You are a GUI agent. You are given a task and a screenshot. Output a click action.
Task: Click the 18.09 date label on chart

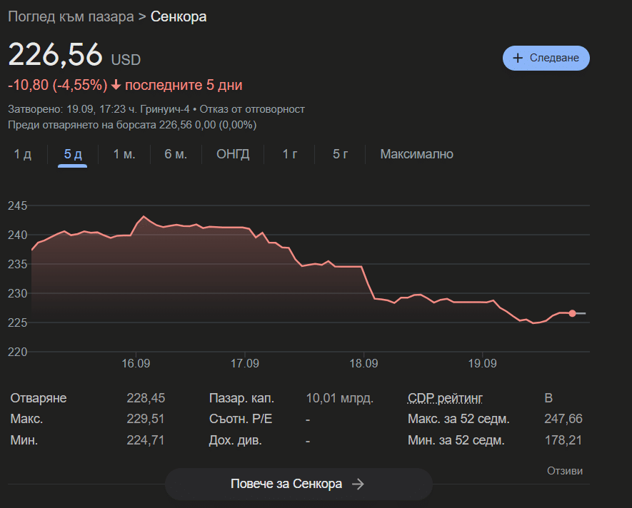point(363,363)
